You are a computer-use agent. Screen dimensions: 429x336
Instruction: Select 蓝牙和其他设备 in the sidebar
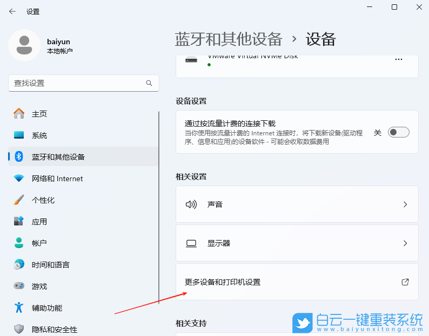pos(83,156)
